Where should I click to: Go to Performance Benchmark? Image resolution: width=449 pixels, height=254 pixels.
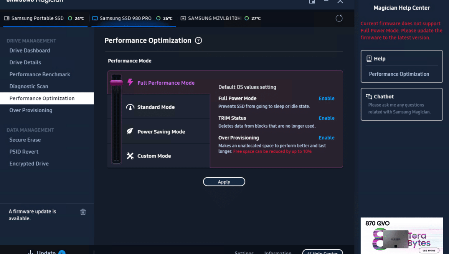40,75
